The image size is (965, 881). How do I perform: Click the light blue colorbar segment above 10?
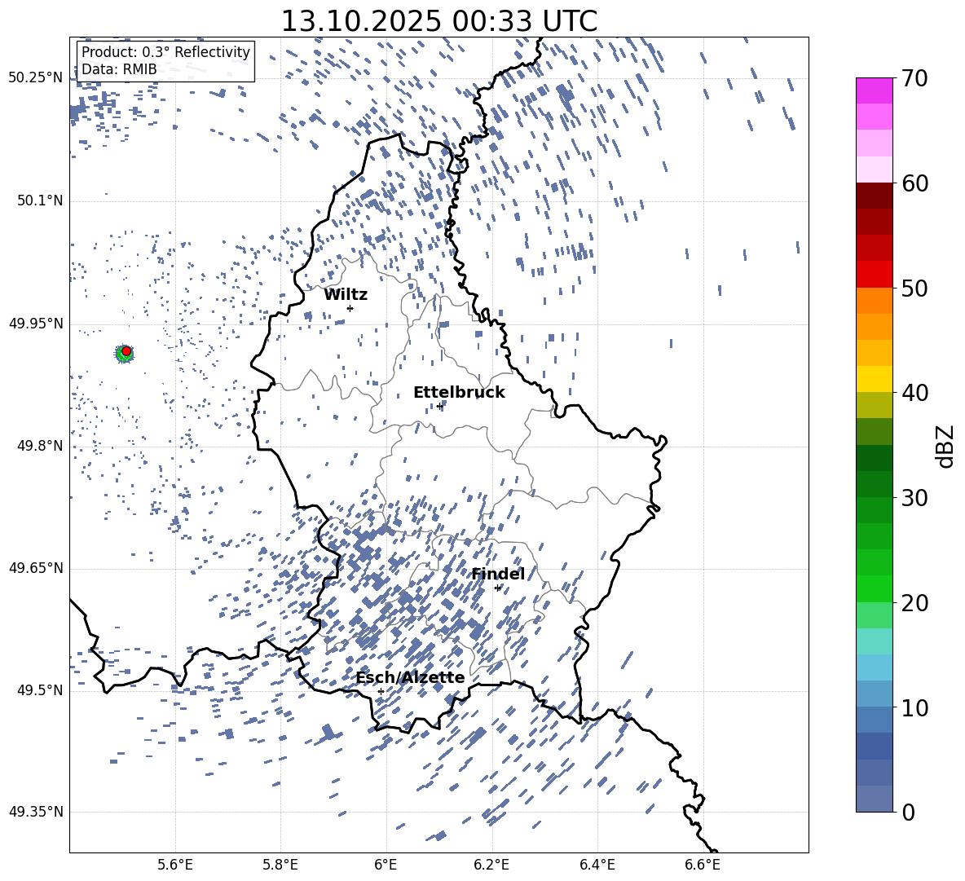click(x=875, y=694)
